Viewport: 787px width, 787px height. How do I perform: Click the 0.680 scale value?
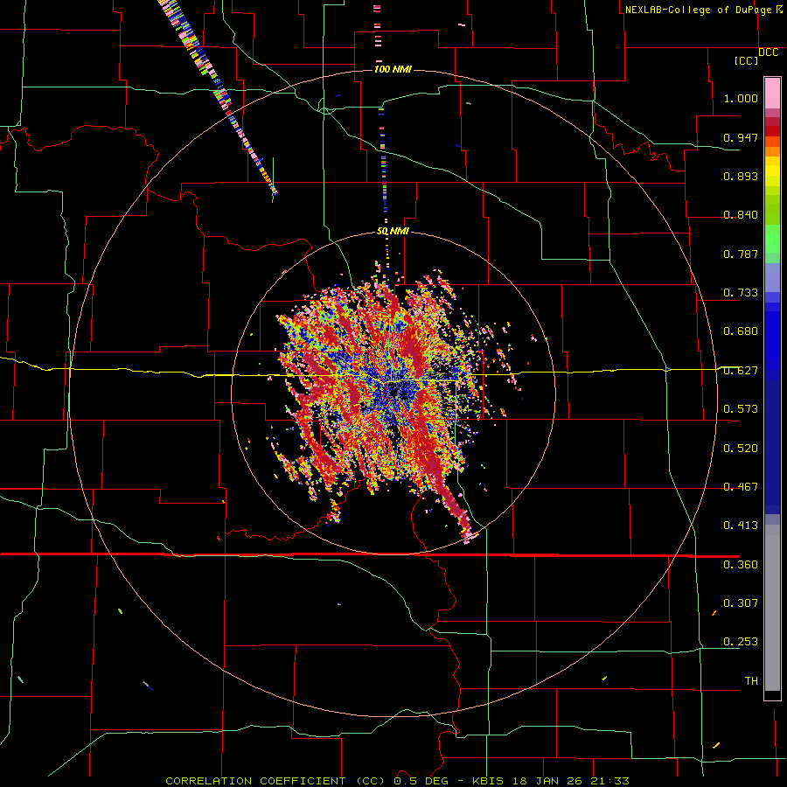click(x=741, y=331)
